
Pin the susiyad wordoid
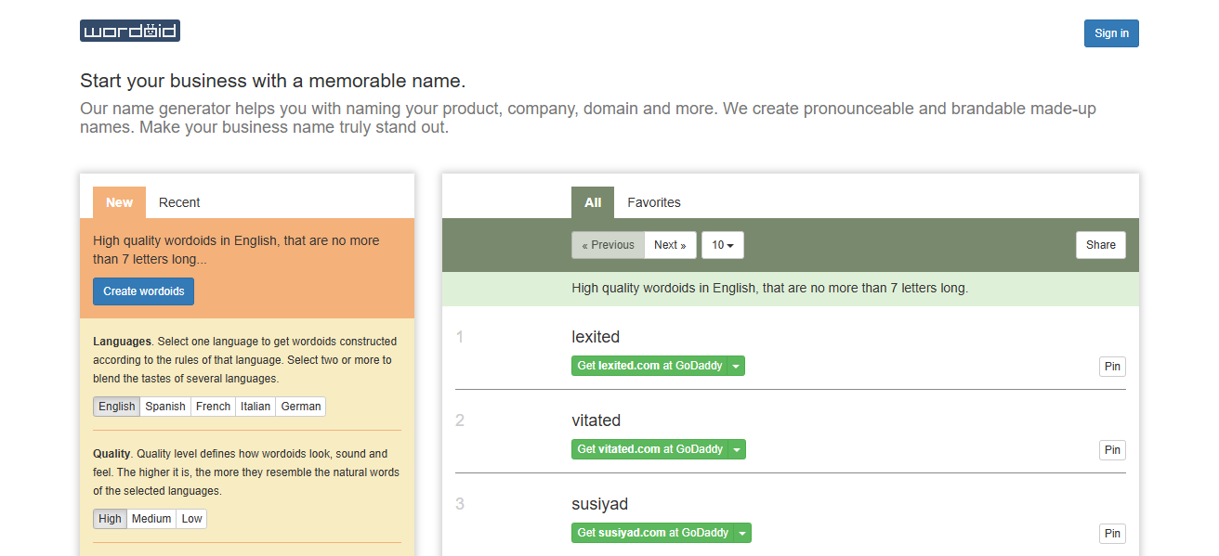pos(1112,534)
